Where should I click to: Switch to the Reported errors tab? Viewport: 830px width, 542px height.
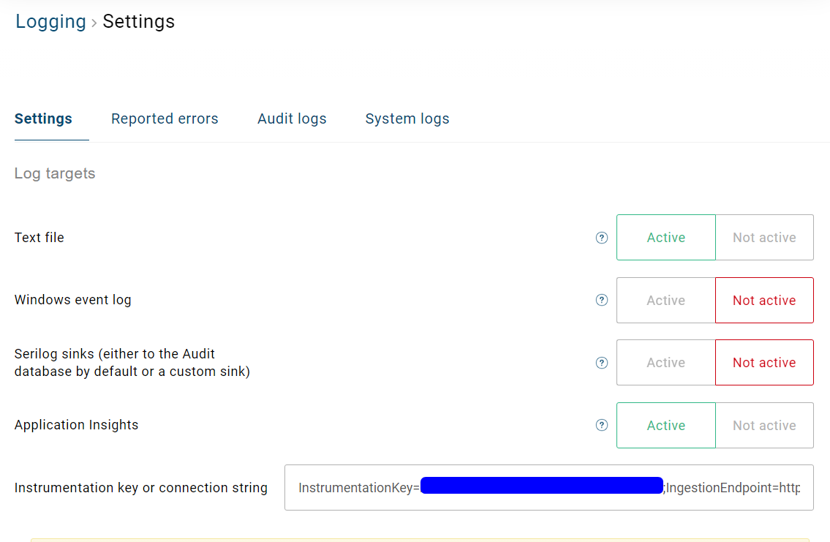165,118
